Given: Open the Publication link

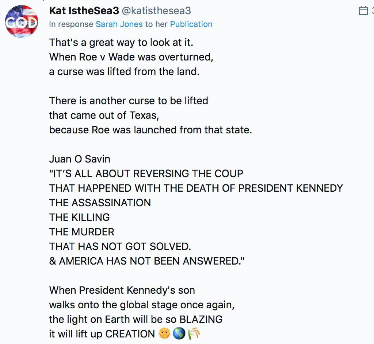Looking at the screenshot, I should click(x=191, y=24).
